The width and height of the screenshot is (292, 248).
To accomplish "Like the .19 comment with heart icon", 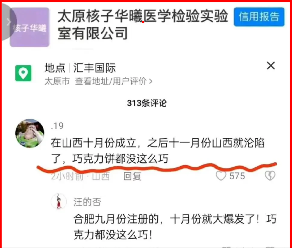I will coord(221,176).
